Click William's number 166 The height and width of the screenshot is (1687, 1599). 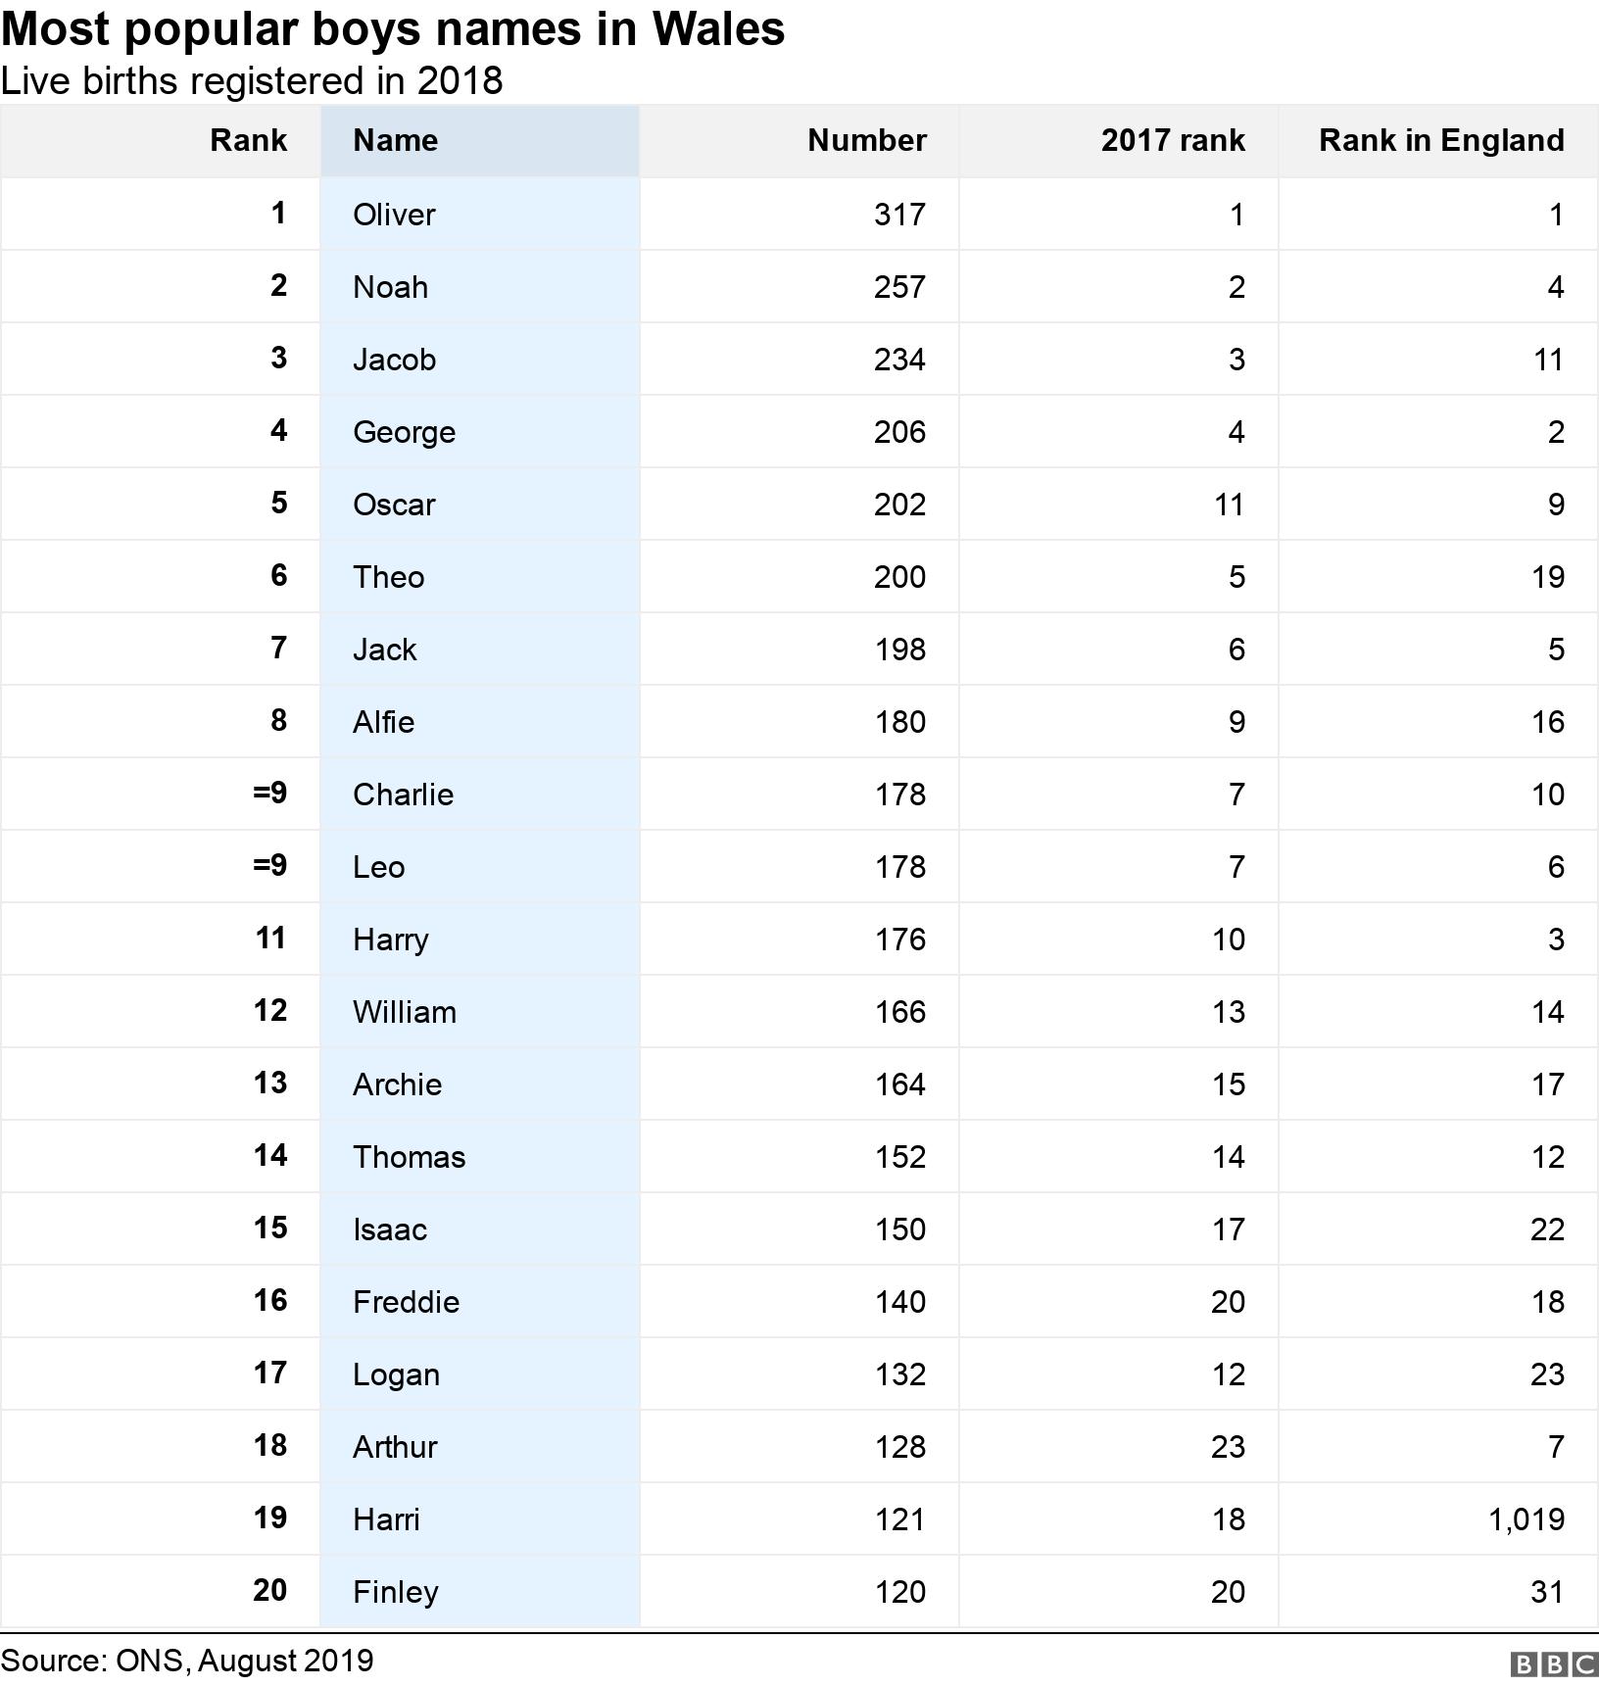(899, 1011)
